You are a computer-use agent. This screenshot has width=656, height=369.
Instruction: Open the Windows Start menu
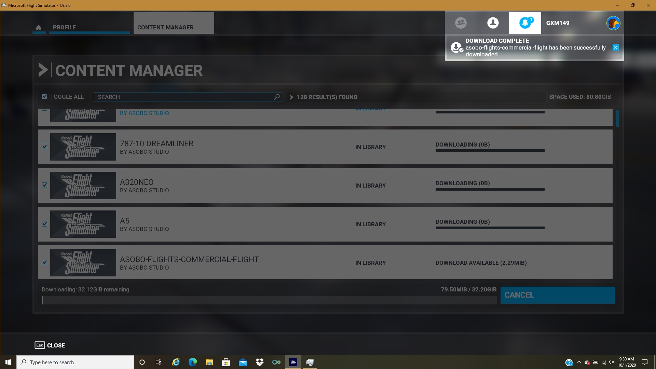coord(8,362)
